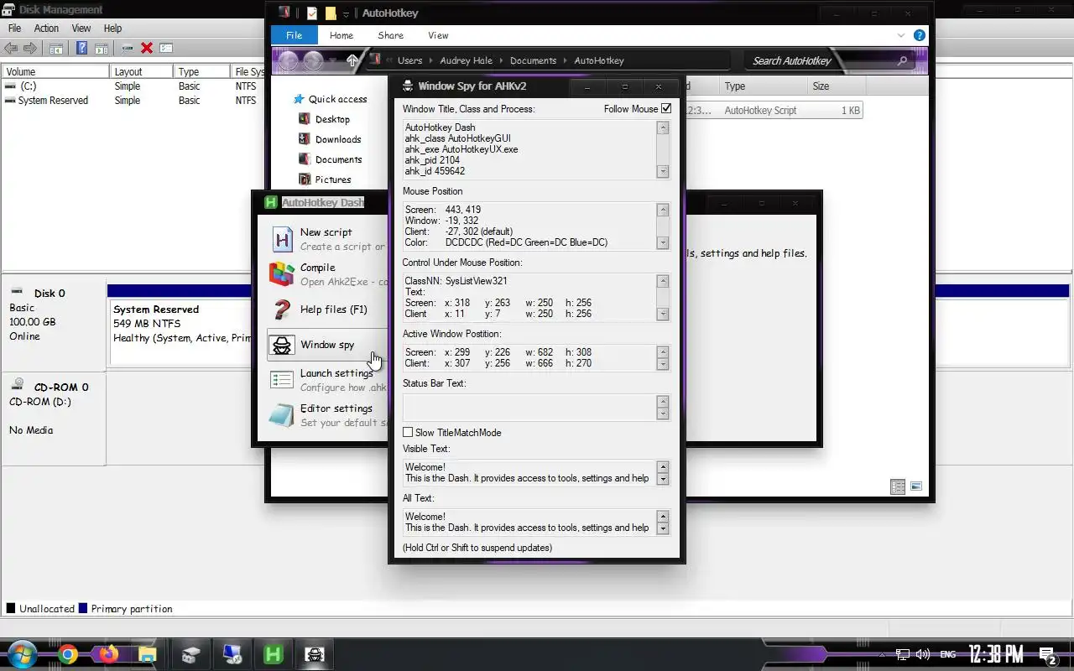
Task: Click the New script icon in the Dash
Action: [282, 239]
